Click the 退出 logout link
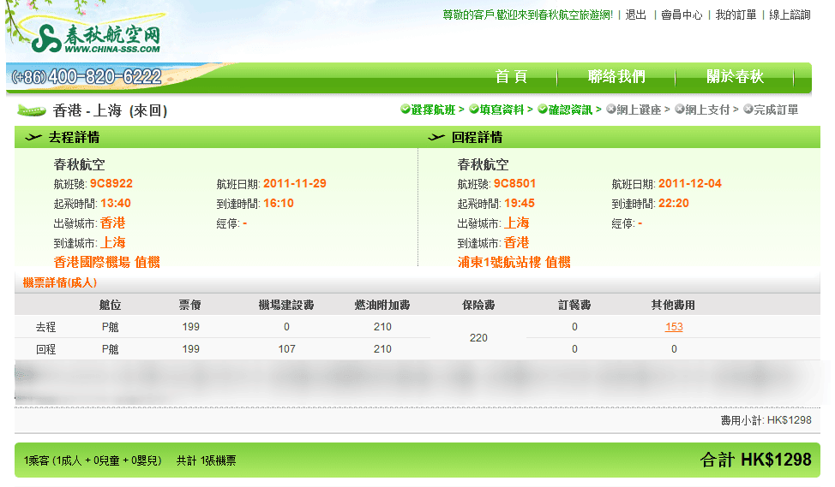The height and width of the screenshot is (487, 835). coord(636,15)
